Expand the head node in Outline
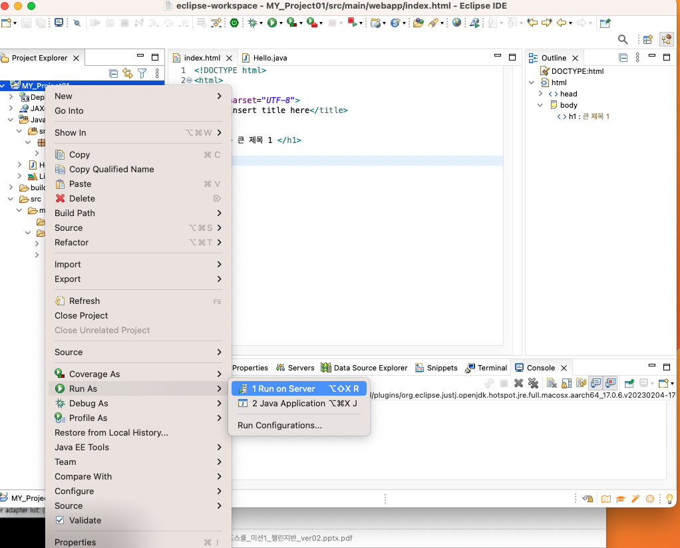The image size is (680, 548). (540, 94)
